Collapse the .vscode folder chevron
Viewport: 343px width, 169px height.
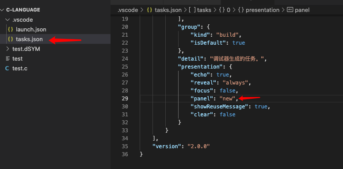(x=8, y=20)
